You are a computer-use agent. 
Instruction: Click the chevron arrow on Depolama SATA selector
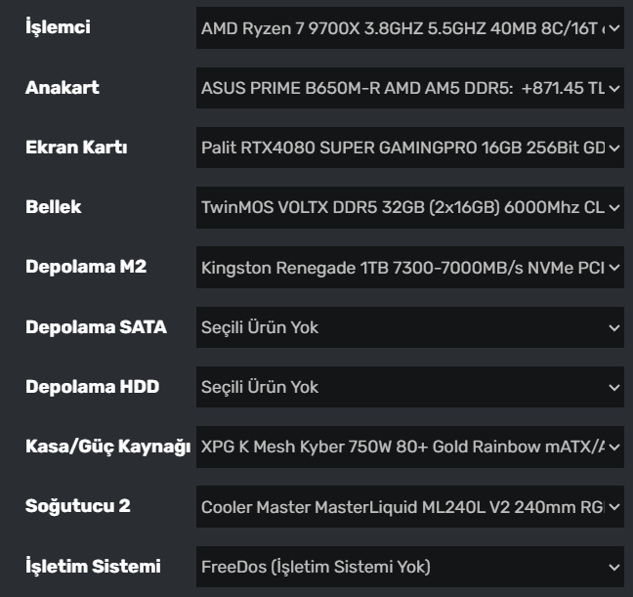(x=613, y=328)
